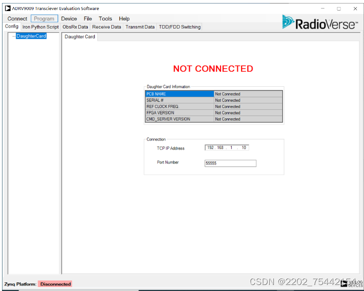Minimize the evaluation software window
Image resolution: width=364 pixels, height=291 pixels.
[x=322, y=9]
